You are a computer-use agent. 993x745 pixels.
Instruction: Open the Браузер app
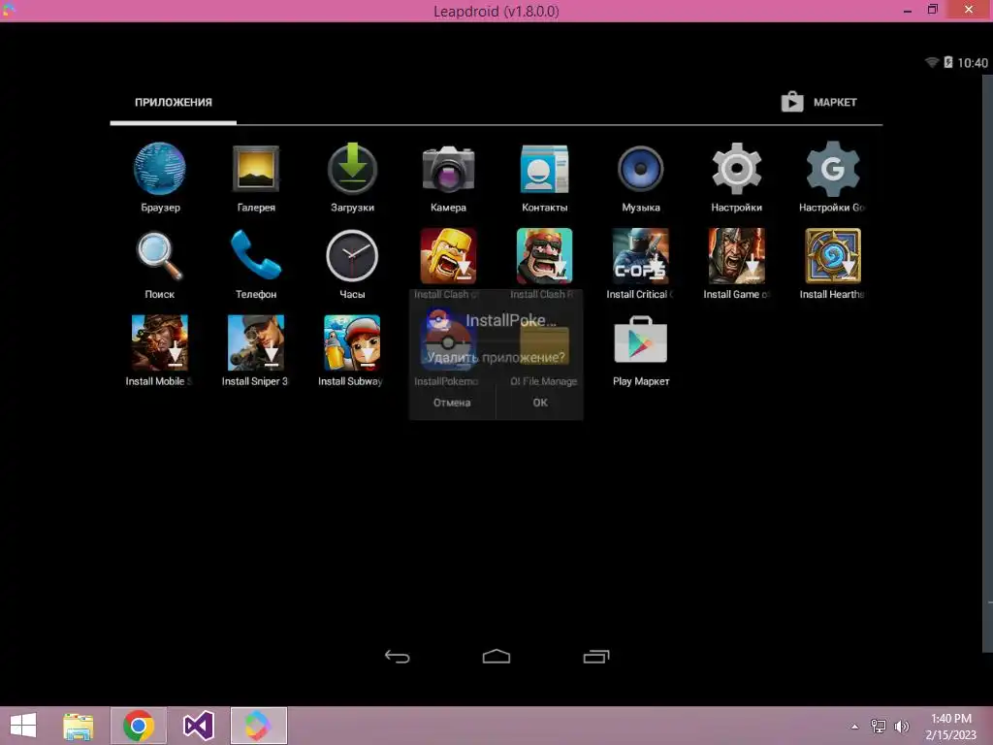pyautogui.click(x=160, y=169)
